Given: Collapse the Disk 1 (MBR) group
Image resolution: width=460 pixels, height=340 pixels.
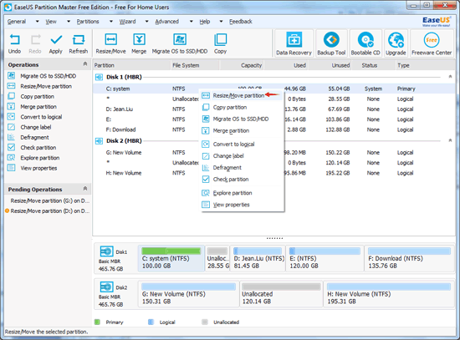Looking at the screenshot, I should 450,77.
